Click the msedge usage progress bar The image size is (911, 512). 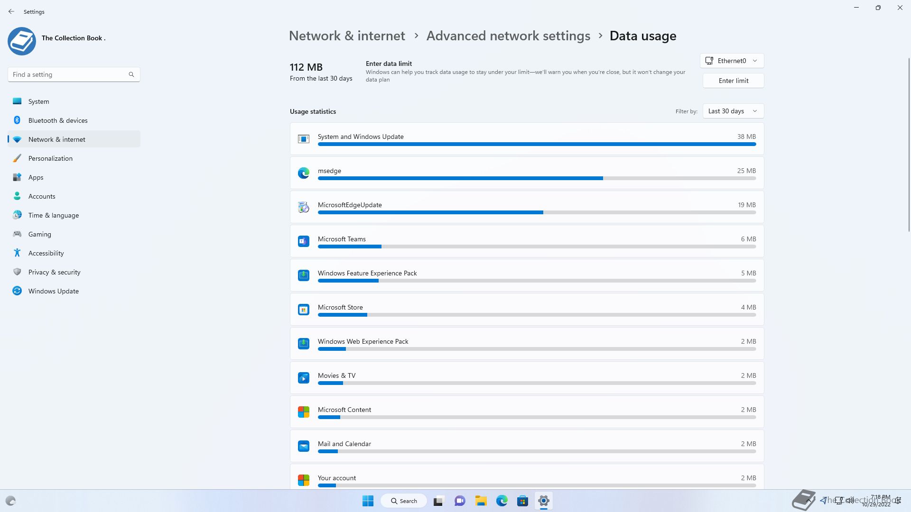coord(537,178)
